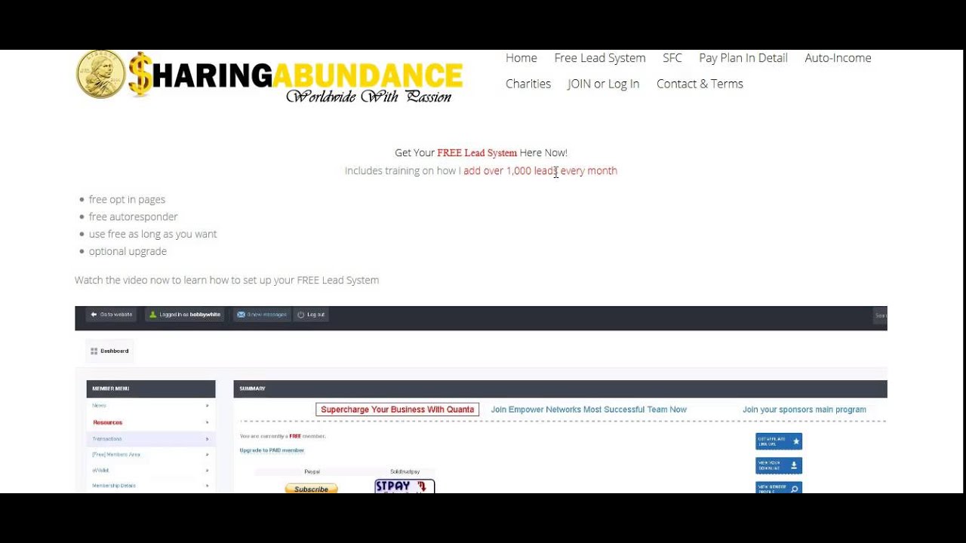Expand the News menu row arrow
Image resolution: width=966 pixels, height=543 pixels.
click(x=207, y=406)
